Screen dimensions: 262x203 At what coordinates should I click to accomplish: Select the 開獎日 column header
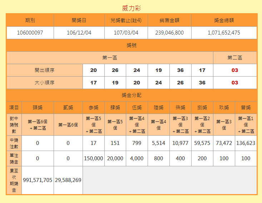tap(79, 20)
